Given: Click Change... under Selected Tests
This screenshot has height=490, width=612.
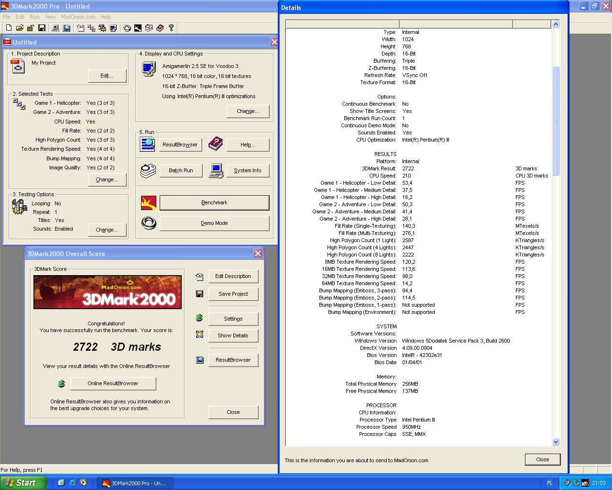Looking at the screenshot, I should tap(107, 179).
